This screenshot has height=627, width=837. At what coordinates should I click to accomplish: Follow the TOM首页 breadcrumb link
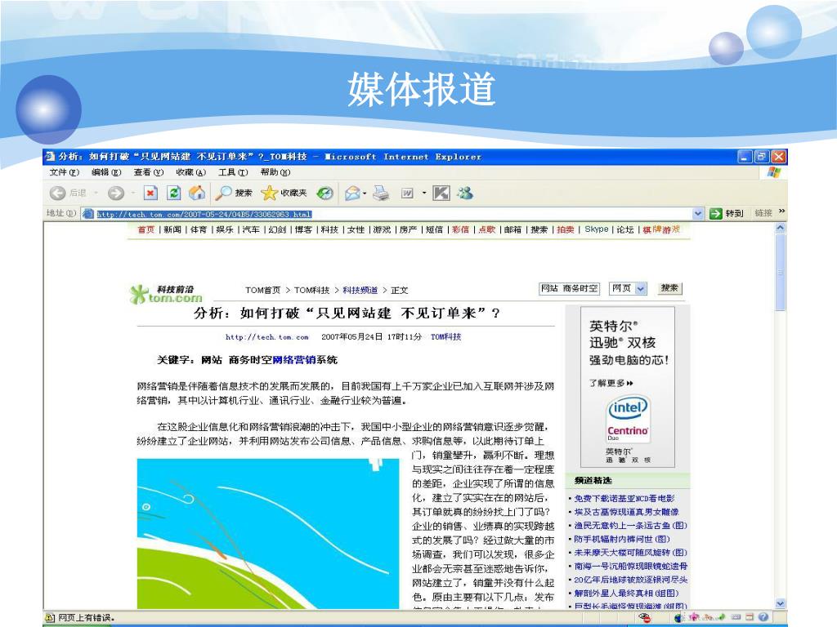pyautogui.click(x=262, y=290)
